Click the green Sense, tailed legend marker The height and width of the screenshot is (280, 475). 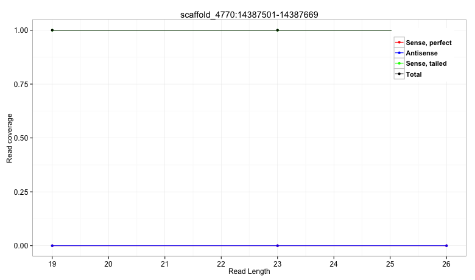tap(399, 63)
